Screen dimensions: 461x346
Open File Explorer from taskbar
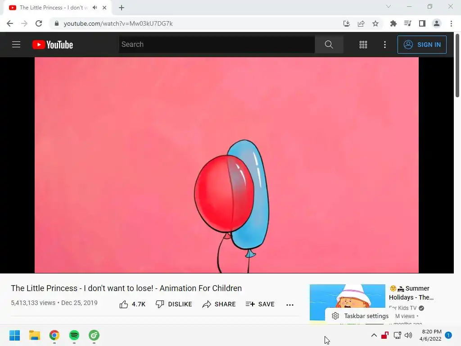[35, 335]
